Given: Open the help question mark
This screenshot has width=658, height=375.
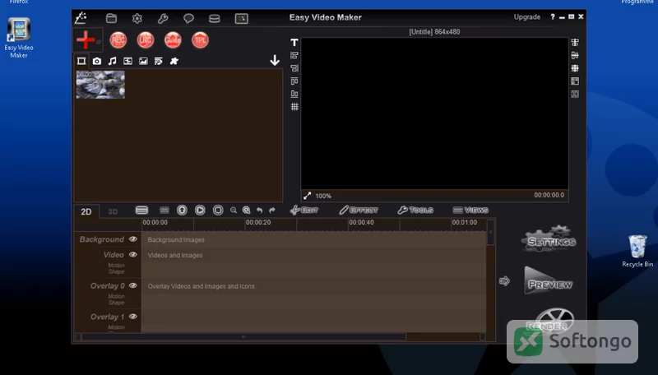Looking at the screenshot, I should [553, 16].
